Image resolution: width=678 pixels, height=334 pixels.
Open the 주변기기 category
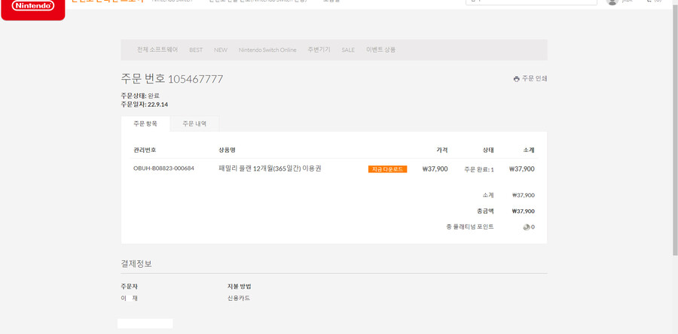[319, 50]
